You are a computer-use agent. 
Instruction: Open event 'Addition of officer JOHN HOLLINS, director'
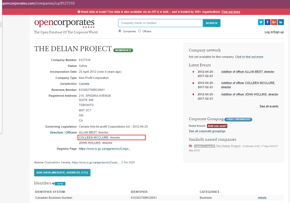click(250, 94)
